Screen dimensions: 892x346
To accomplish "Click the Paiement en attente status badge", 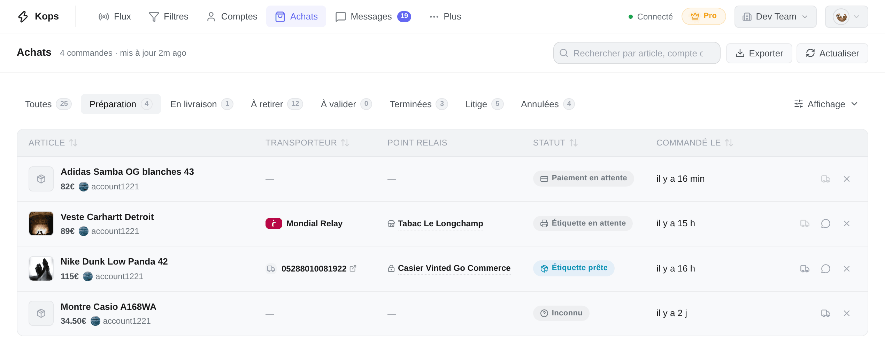I will pos(583,178).
